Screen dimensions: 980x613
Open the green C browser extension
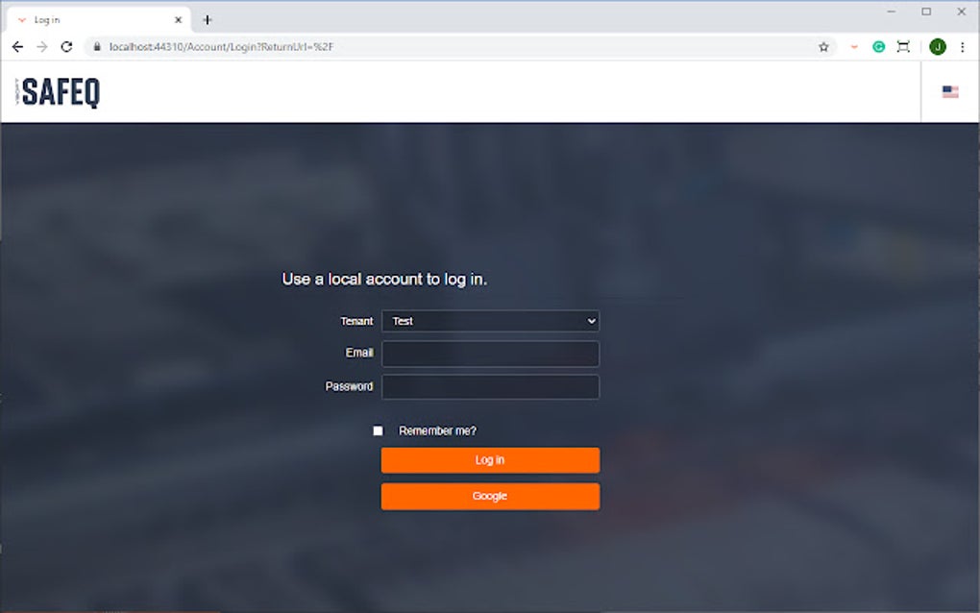pyautogui.click(x=877, y=46)
